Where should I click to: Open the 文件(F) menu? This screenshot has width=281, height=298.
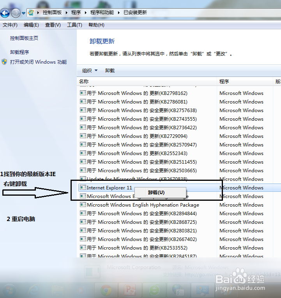click(x=10, y=25)
